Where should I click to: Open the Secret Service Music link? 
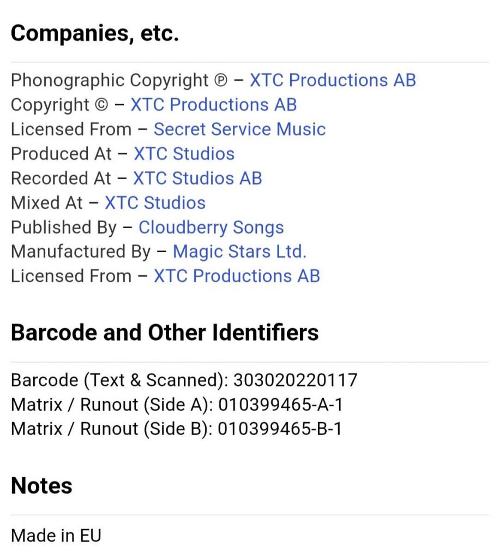[239, 129]
